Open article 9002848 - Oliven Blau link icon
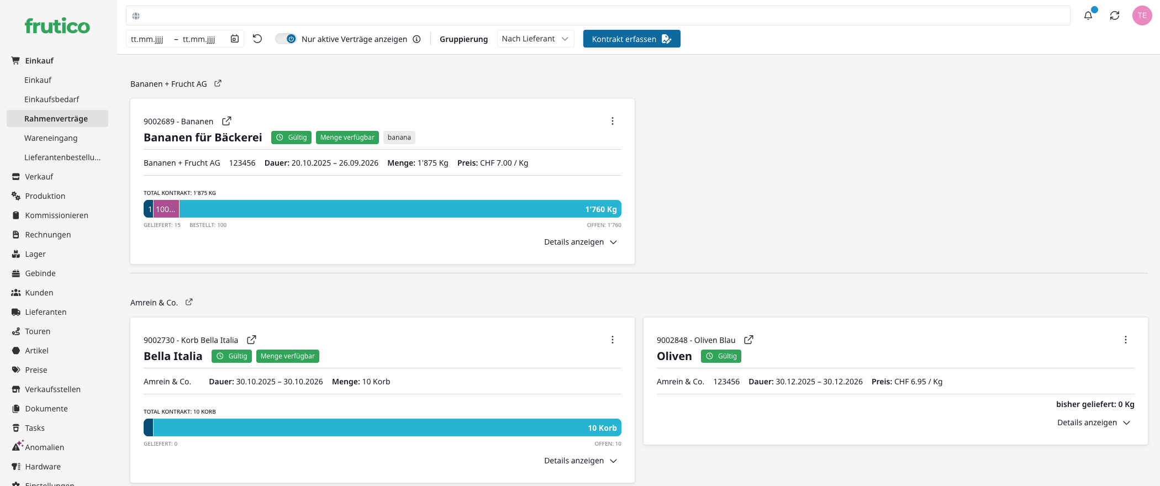Viewport: 1160px width, 486px height. [x=749, y=340]
